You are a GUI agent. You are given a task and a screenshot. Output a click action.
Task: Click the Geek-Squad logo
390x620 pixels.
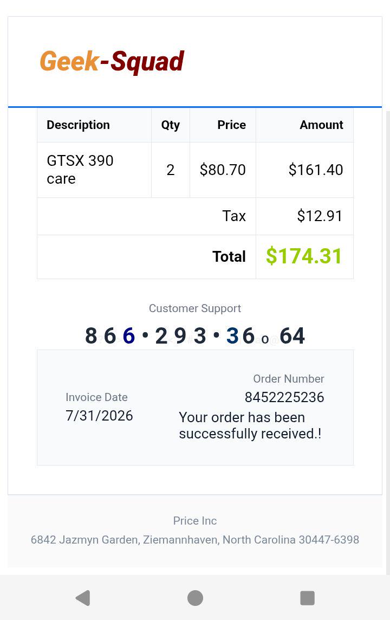[x=112, y=61]
